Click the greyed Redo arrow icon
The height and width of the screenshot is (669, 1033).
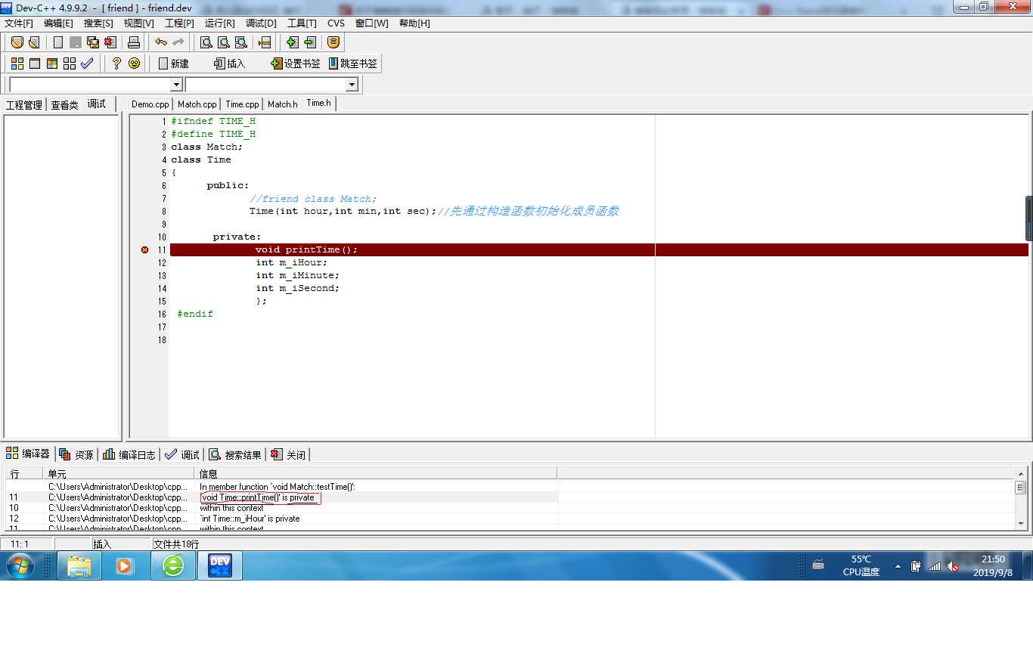(x=178, y=42)
